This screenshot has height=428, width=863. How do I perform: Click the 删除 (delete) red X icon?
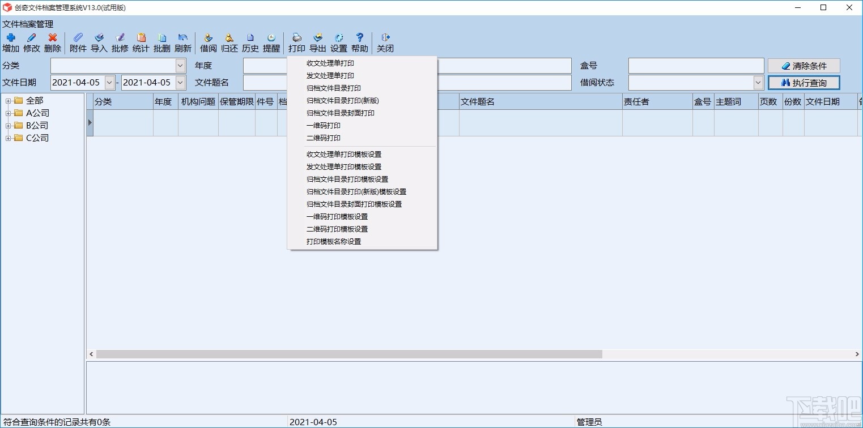pyautogui.click(x=53, y=42)
